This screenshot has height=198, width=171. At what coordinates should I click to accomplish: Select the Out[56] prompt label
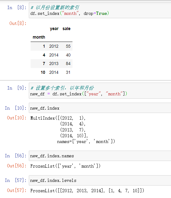[17, 166]
